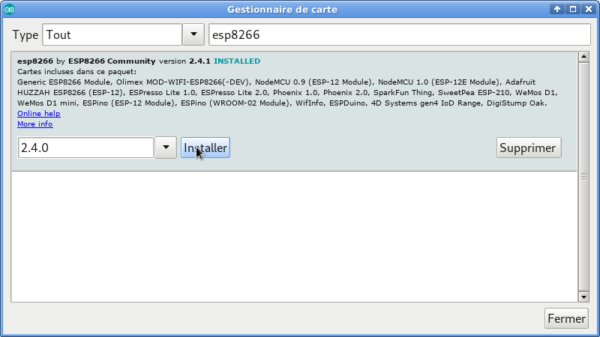
Task: Click the vertical scrollbar thumb
Action: [x=583, y=177]
